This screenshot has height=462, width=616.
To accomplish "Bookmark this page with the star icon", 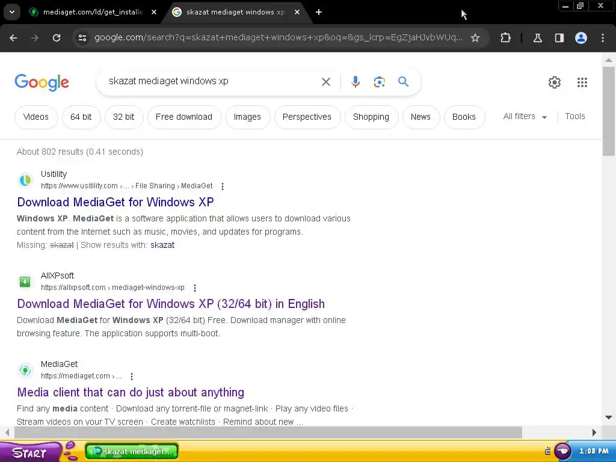I will tap(475, 38).
